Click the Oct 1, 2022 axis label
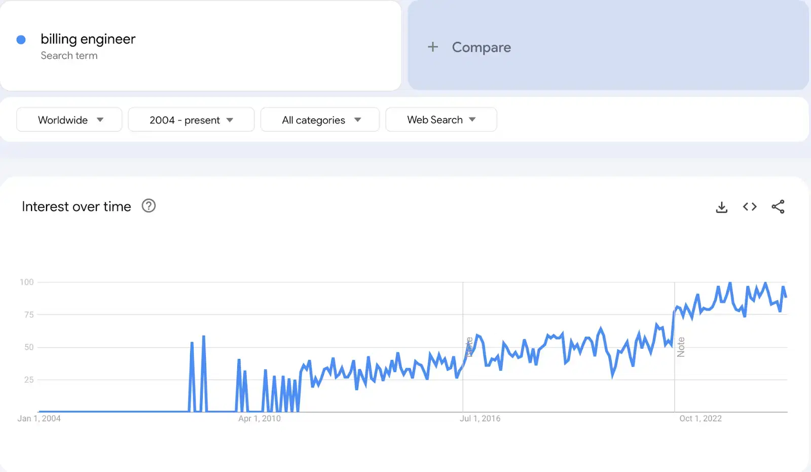This screenshot has width=811, height=472. pyautogui.click(x=701, y=418)
